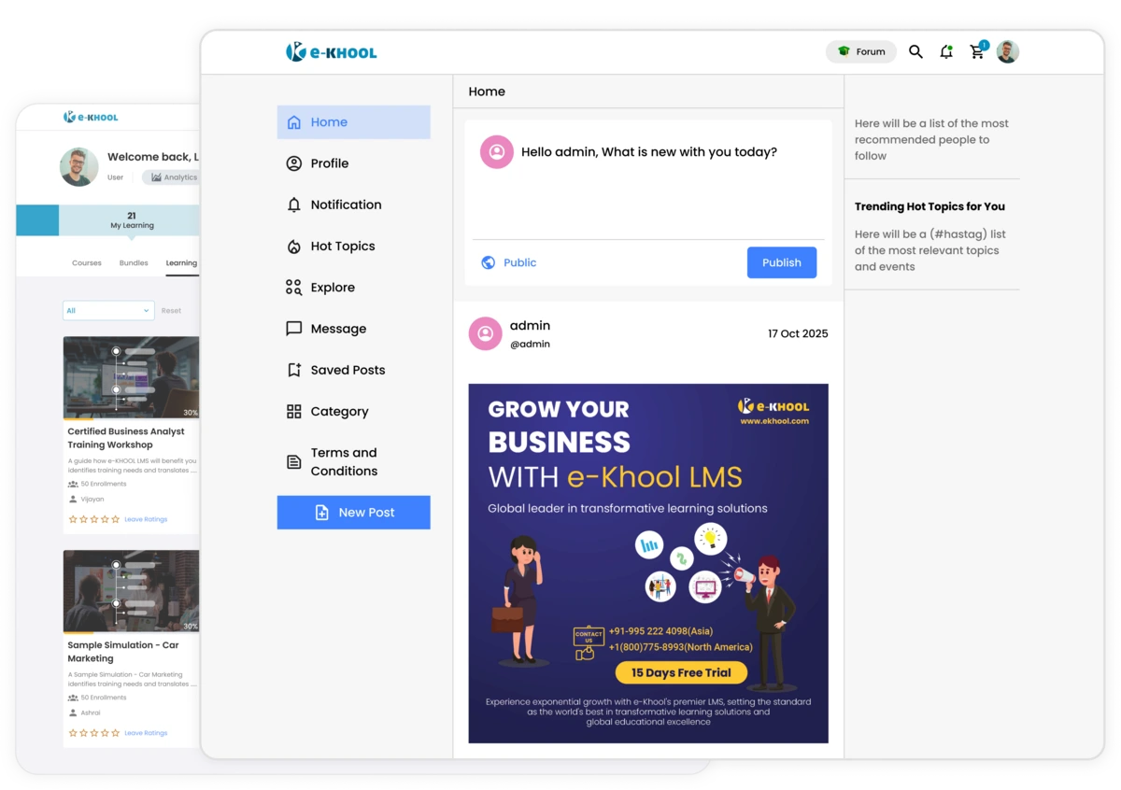The height and width of the screenshot is (790, 1121).
Task: Toggle the Analytics view for the user
Action: click(172, 176)
